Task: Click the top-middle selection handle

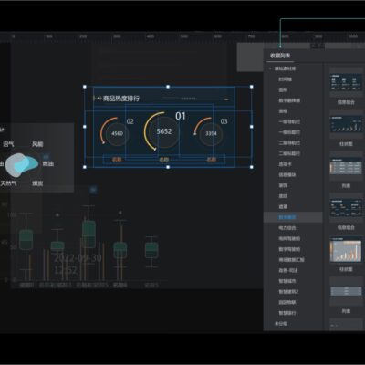Action: click(168, 87)
